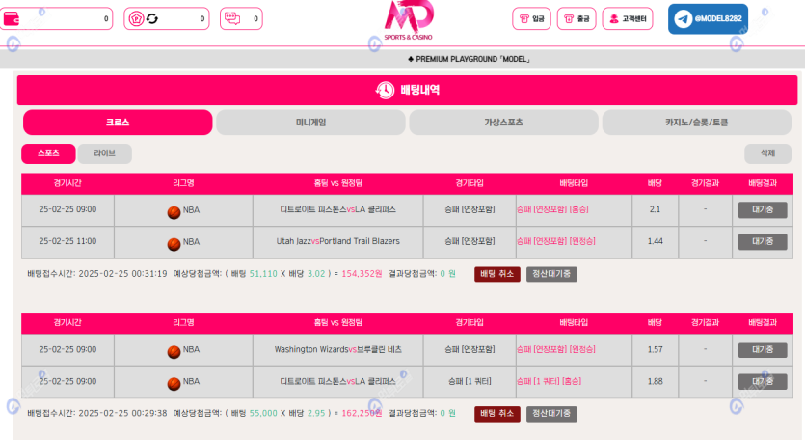
Task: Toggle to the 라이브 bet filter
Action: coord(104,153)
